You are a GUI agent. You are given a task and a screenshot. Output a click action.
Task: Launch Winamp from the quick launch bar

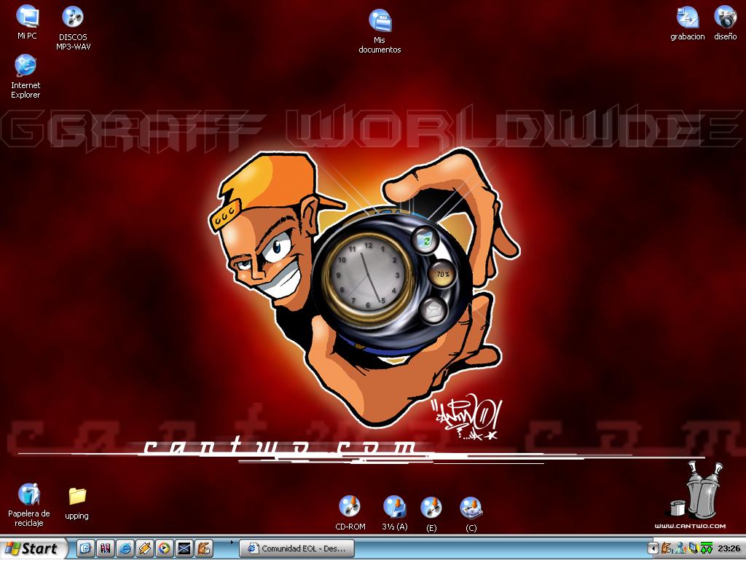pos(145,548)
